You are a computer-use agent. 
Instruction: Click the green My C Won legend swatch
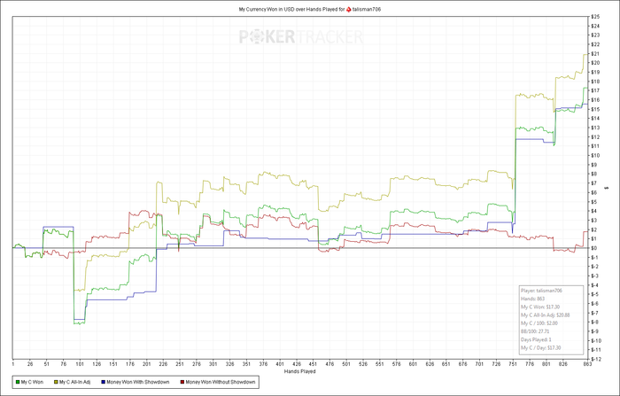pos(17,382)
